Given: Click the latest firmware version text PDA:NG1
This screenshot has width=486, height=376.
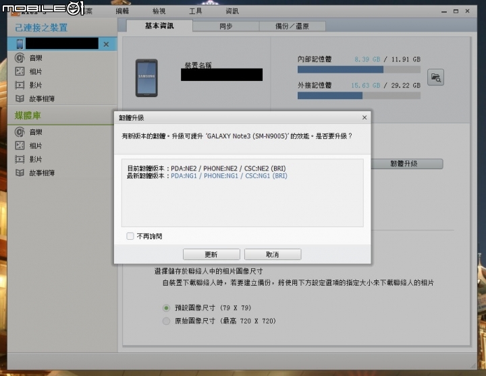Looking at the screenshot, I should coord(184,176).
